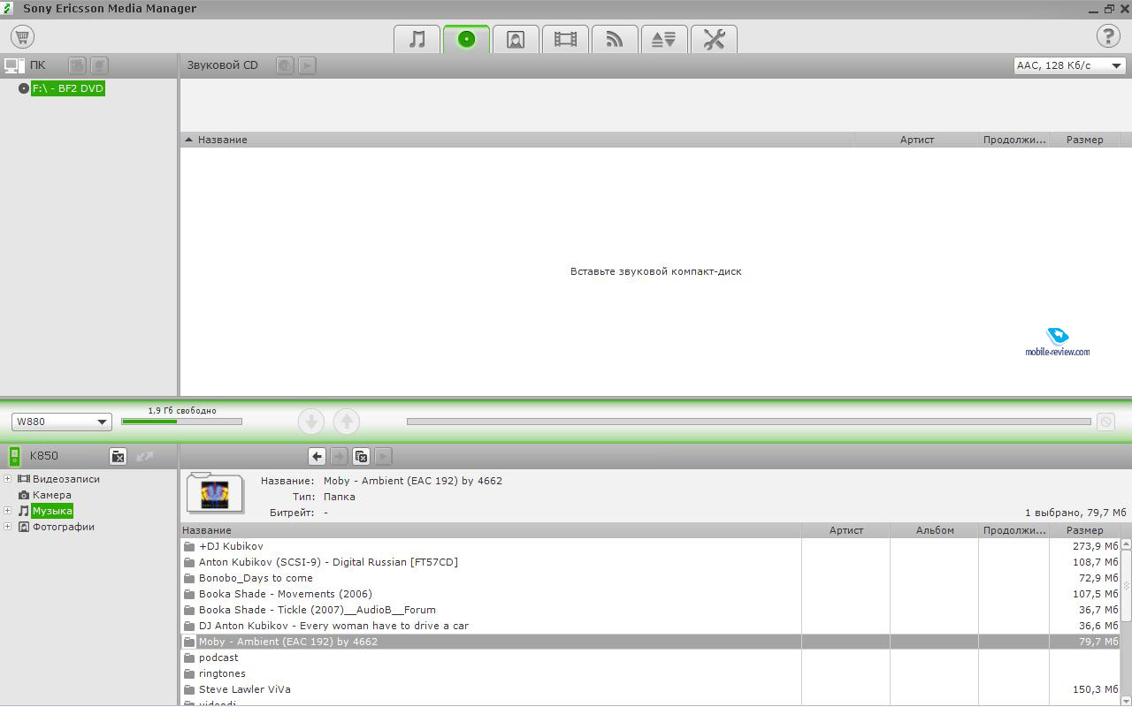1132x707 pixels.
Task: Click folder icon next to podcast
Action: click(x=188, y=658)
